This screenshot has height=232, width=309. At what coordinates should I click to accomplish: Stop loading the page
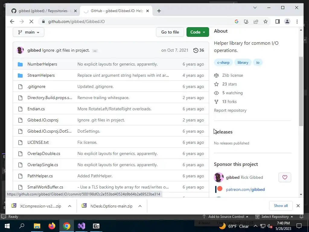(x=31, y=21)
